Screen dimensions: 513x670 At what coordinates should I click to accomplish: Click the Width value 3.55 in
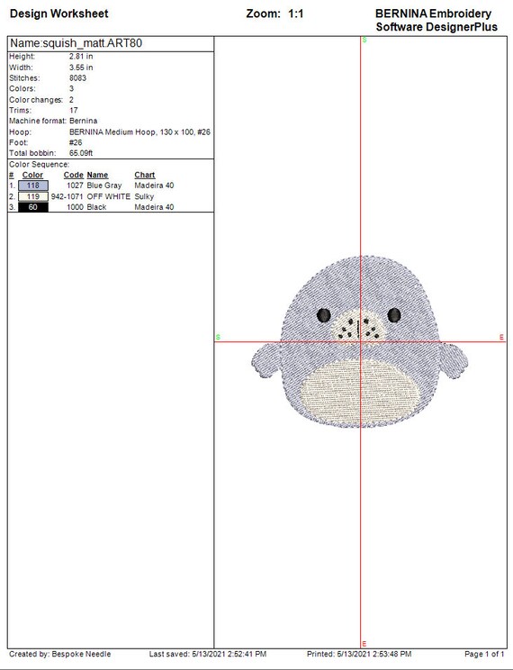click(81, 68)
